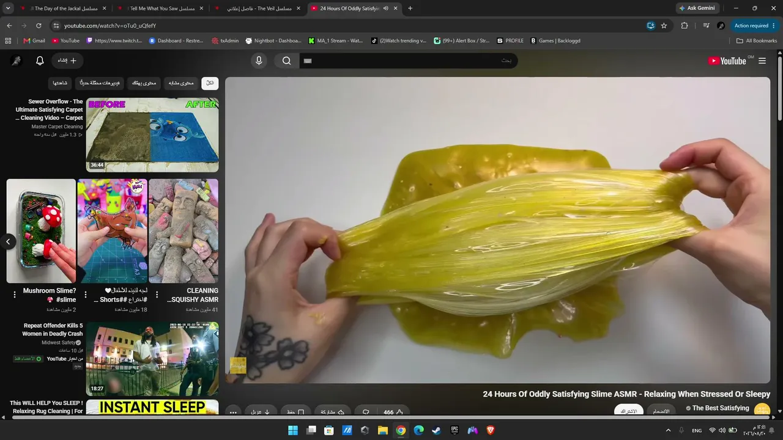Click the address bar URL
The height and width of the screenshot is (440, 783).
[110, 26]
